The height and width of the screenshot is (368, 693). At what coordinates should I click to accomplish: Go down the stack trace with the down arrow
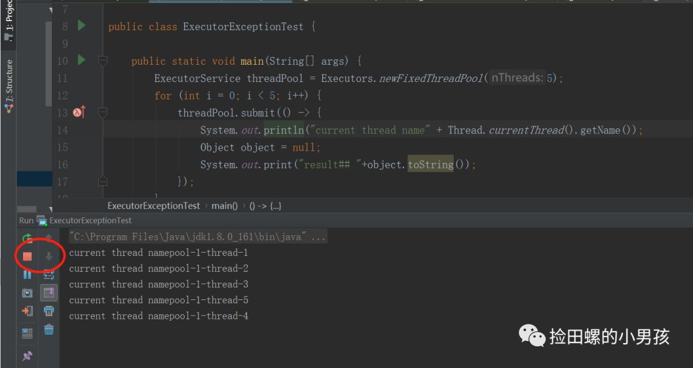(49, 256)
